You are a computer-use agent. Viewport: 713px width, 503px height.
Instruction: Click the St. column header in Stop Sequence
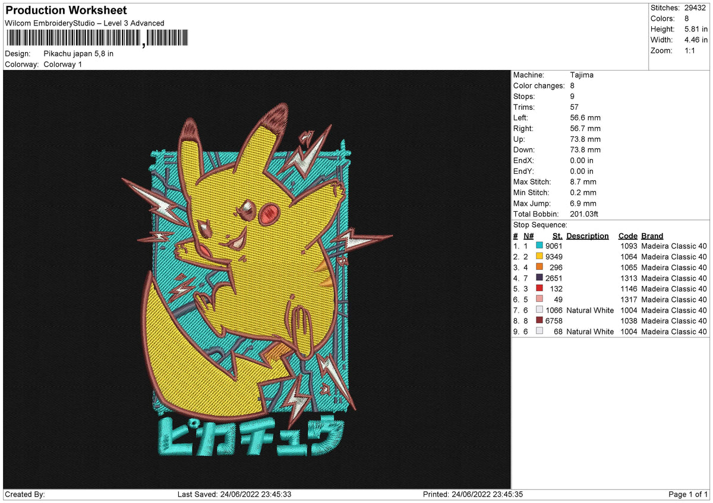(557, 235)
